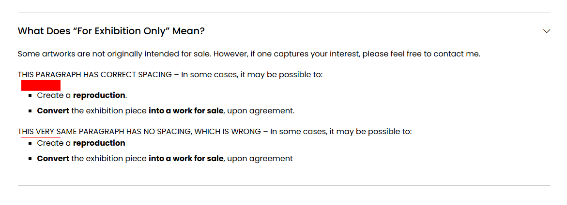Click the red underline below "THIS VERY"
Viewport: 567px width, 205px height.
(x=41, y=137)
